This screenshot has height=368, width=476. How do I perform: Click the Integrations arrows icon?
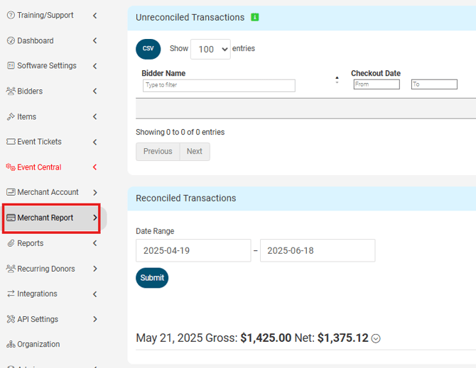11,294
